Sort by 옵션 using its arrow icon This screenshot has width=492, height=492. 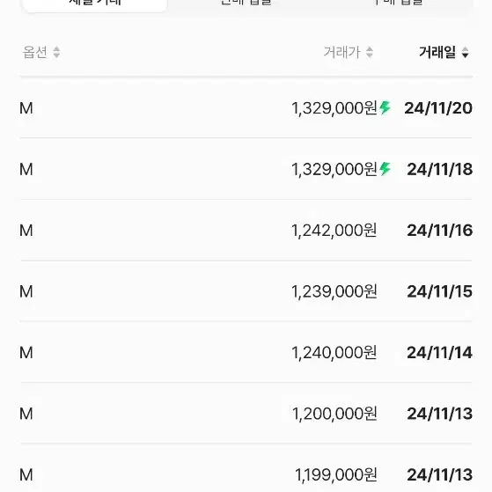point(56,53)
